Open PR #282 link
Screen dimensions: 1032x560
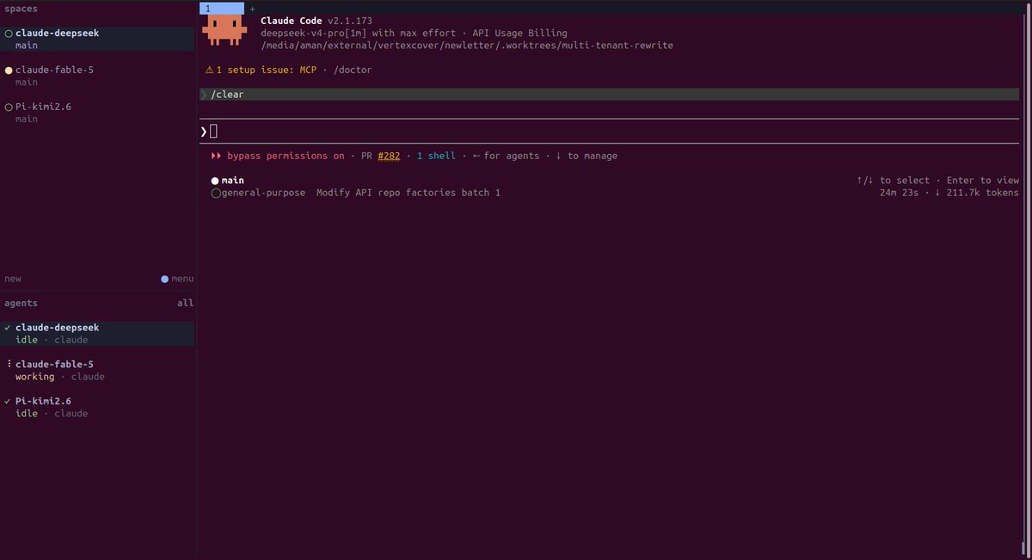(x=389, y=156)
